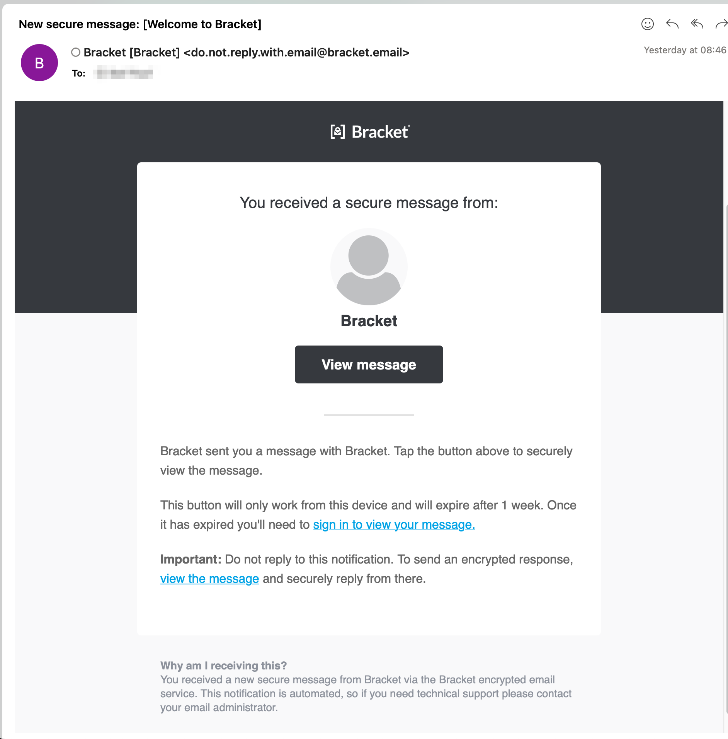Click the presence status circle beside Bracket
The width and height of the screenshot is (728, 739).
(x=76, y=52)
